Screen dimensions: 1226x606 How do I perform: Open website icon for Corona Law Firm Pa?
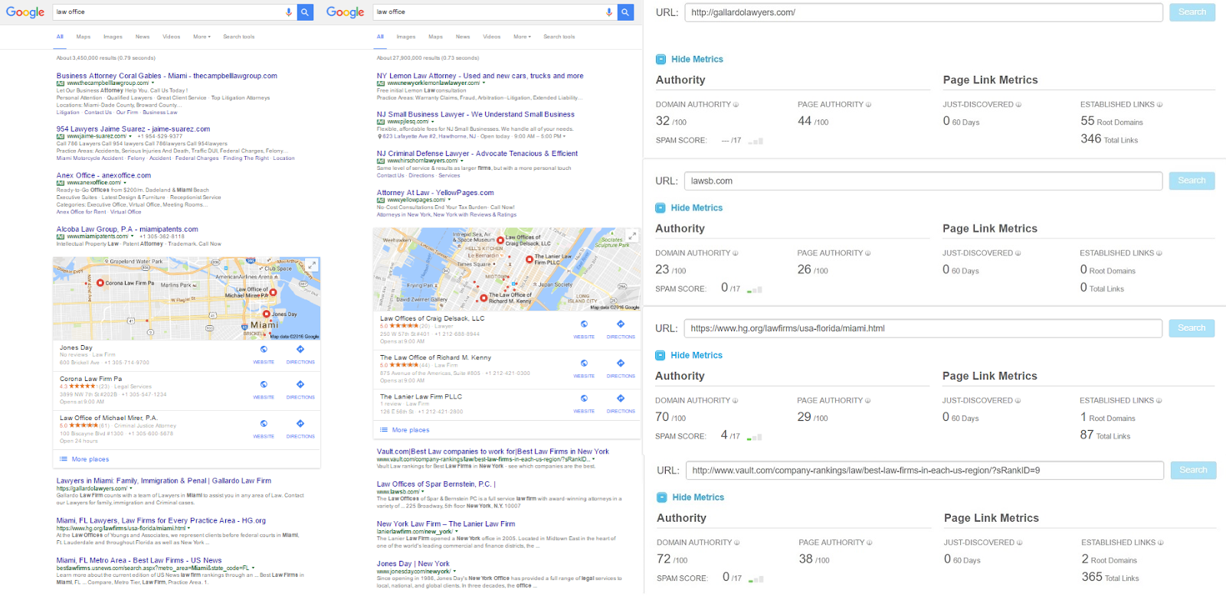point(264,385)
